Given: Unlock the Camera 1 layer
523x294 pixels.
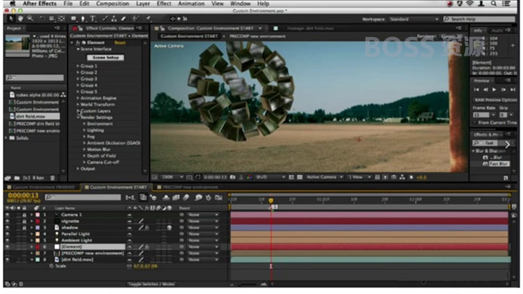Looking at the screenshot, I should 24,215.
